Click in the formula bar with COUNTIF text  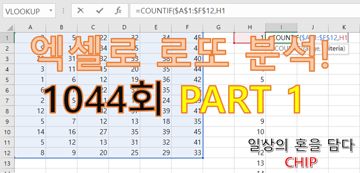pos(245,11)
